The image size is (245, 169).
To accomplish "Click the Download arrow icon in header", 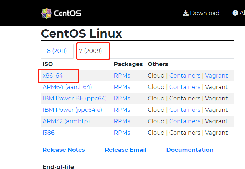I will [x=185, y=13].
